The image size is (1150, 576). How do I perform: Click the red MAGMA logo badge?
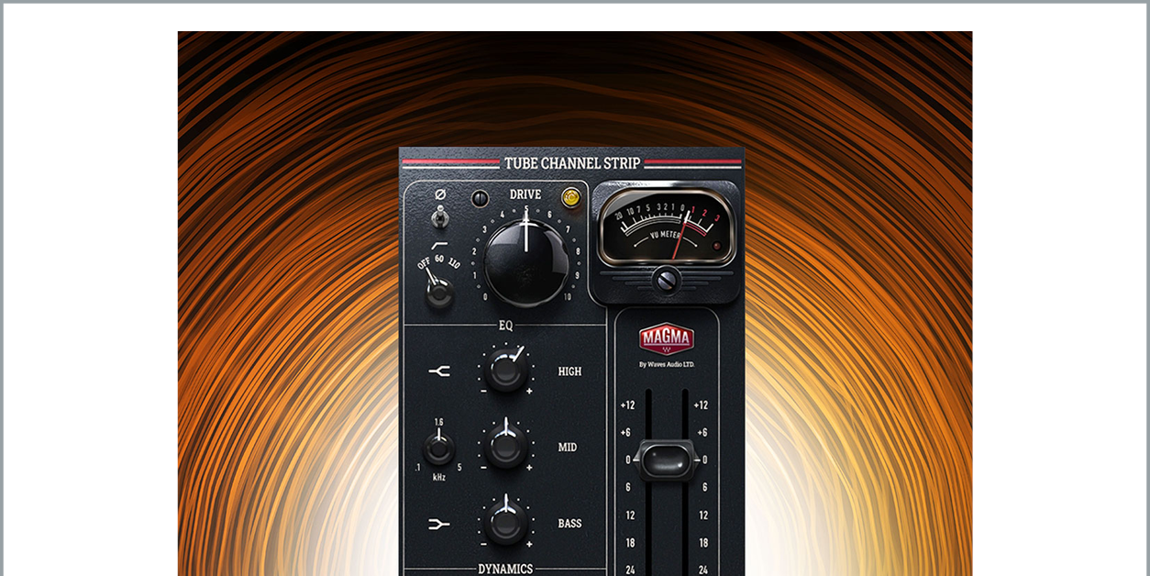click(666, 338)
